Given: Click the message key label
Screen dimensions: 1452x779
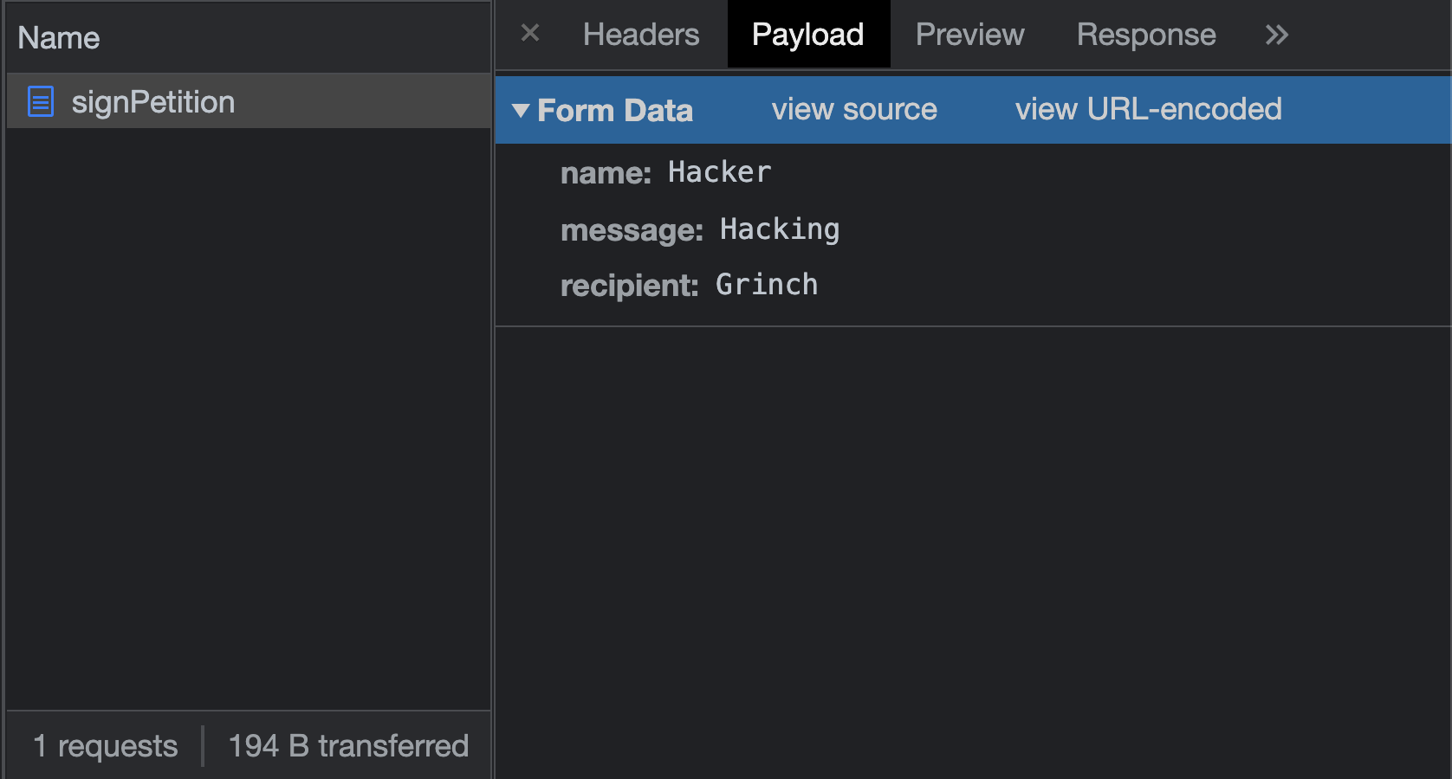Looking at the screenshot, I should tap(632, 230).
